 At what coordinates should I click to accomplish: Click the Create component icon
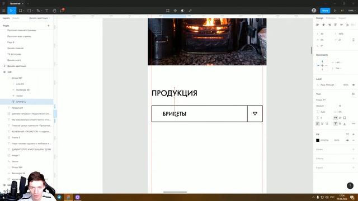175,11
